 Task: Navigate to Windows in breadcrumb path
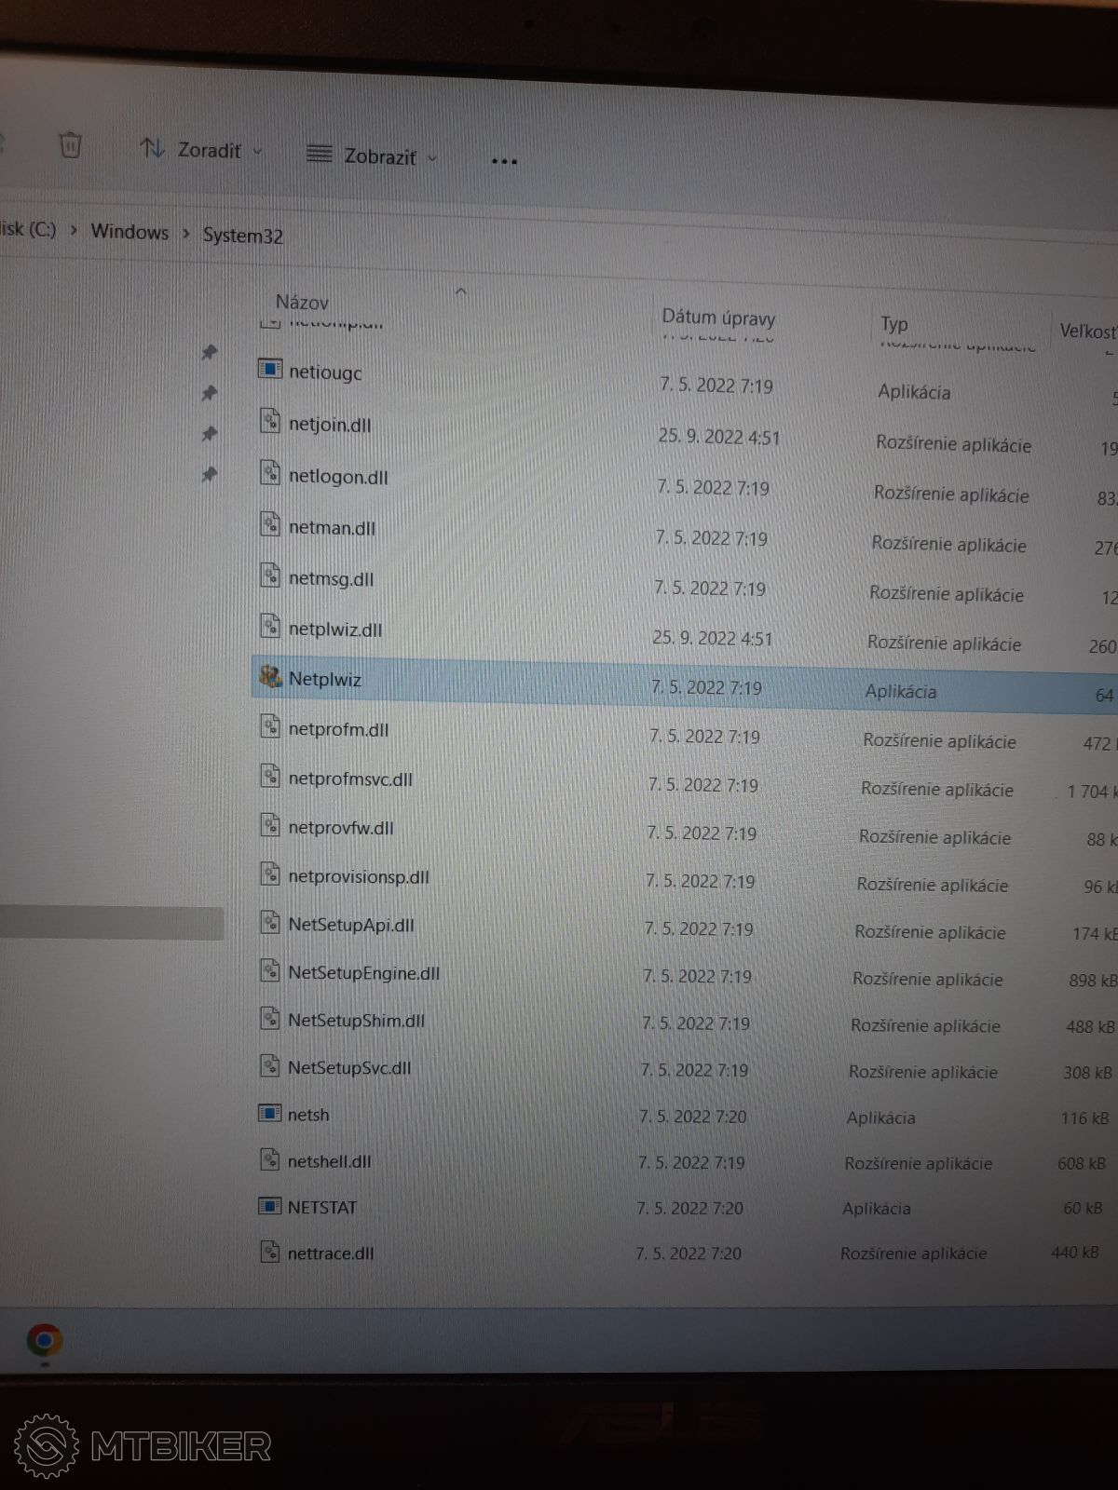pyautogui.click(x=130, y=232)
